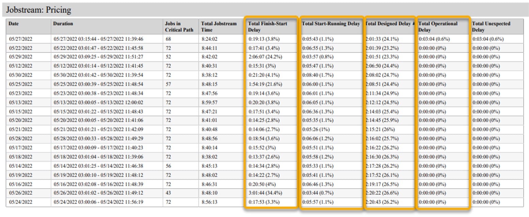Click the 3:01:44 (34.4%) Finish-Start delay cell
This screenshot has width=529, height=217.
[x=265, y=193]
